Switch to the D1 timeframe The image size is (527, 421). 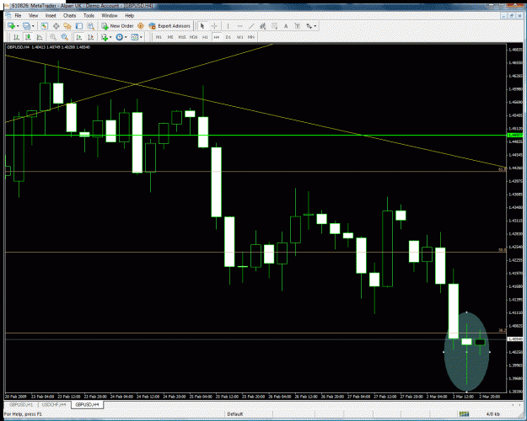coord(229,37)
